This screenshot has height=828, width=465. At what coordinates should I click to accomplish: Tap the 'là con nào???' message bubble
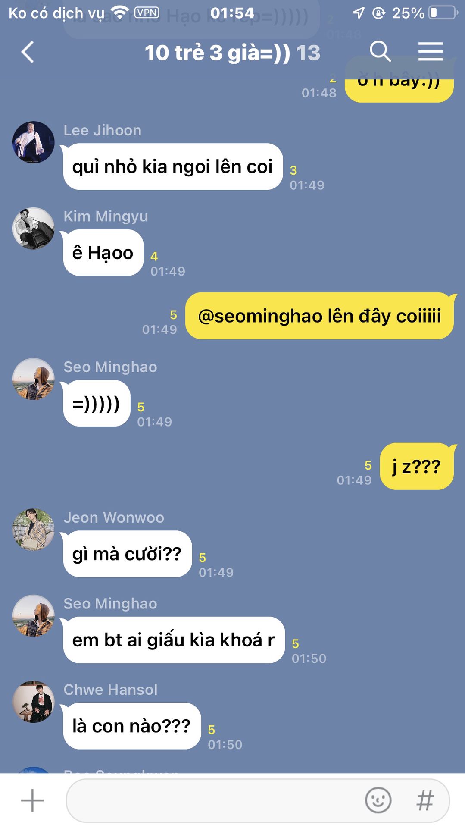(x=132, y=726)
